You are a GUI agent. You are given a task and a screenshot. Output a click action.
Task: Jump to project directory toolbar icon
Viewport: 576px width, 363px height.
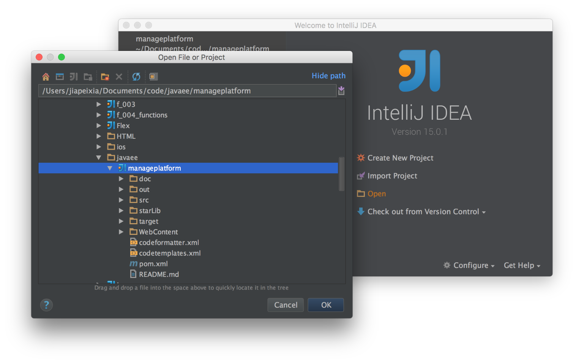point(74,77)
